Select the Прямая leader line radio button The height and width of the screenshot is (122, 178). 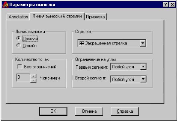coord(19,38)
